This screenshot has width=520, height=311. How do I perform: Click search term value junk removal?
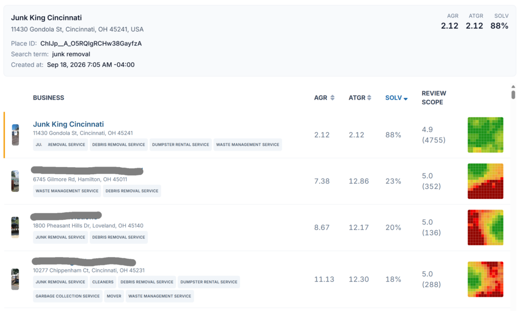click(71, 54)
